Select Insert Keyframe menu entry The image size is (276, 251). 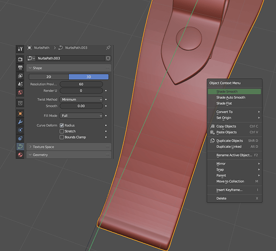coord(234,190)
